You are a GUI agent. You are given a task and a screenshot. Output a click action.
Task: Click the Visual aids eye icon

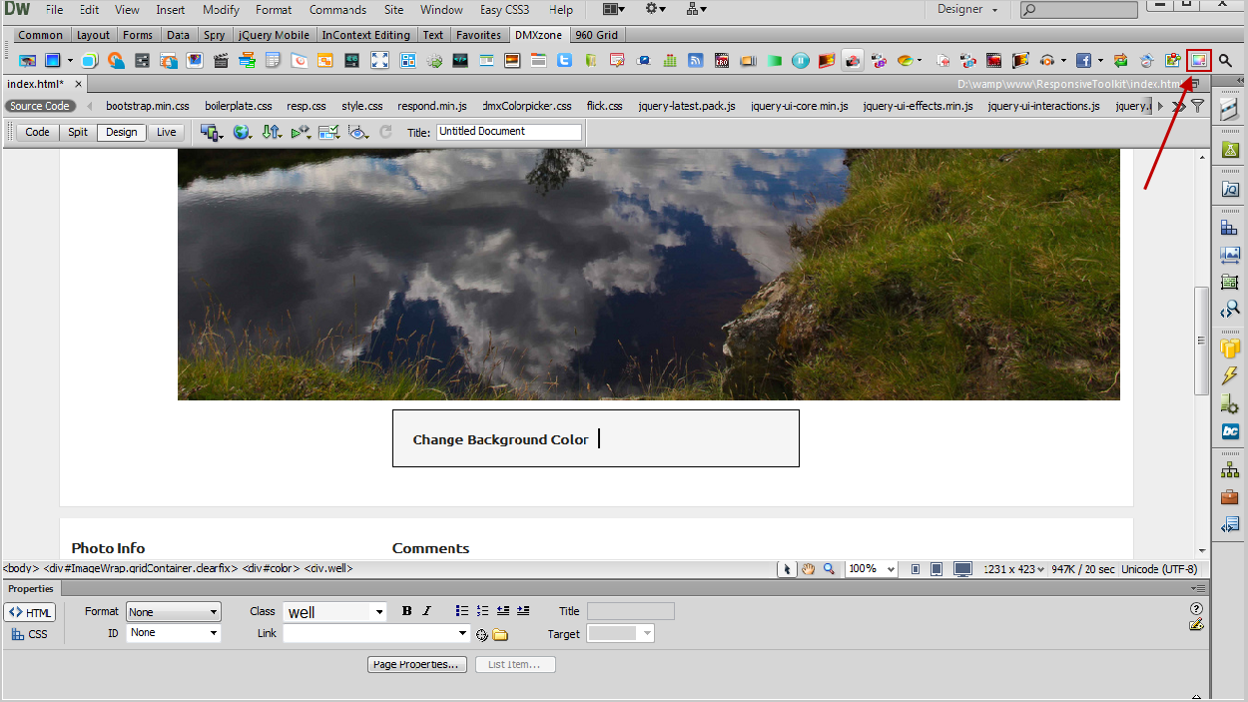pos(359,132)
